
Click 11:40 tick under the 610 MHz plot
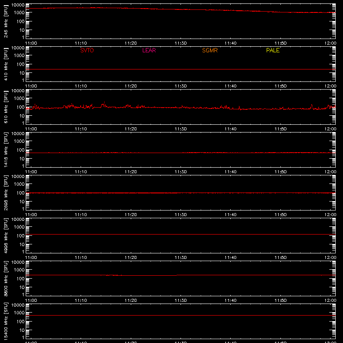point(231,129)
